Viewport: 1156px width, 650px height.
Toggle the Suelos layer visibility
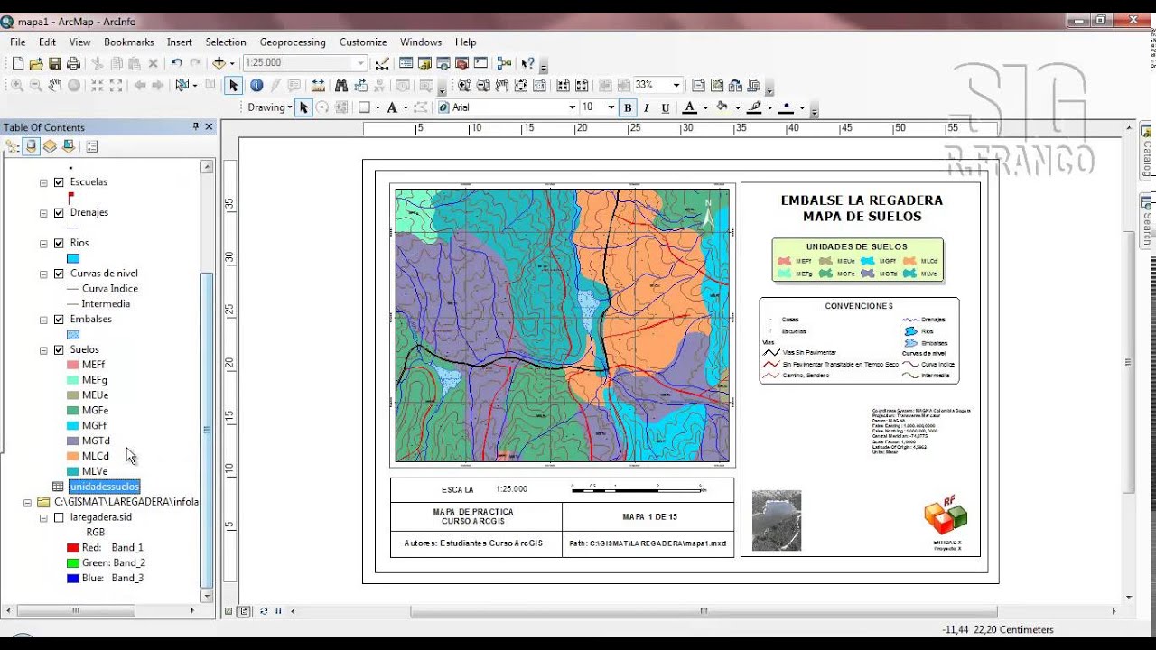coord(59,349)
